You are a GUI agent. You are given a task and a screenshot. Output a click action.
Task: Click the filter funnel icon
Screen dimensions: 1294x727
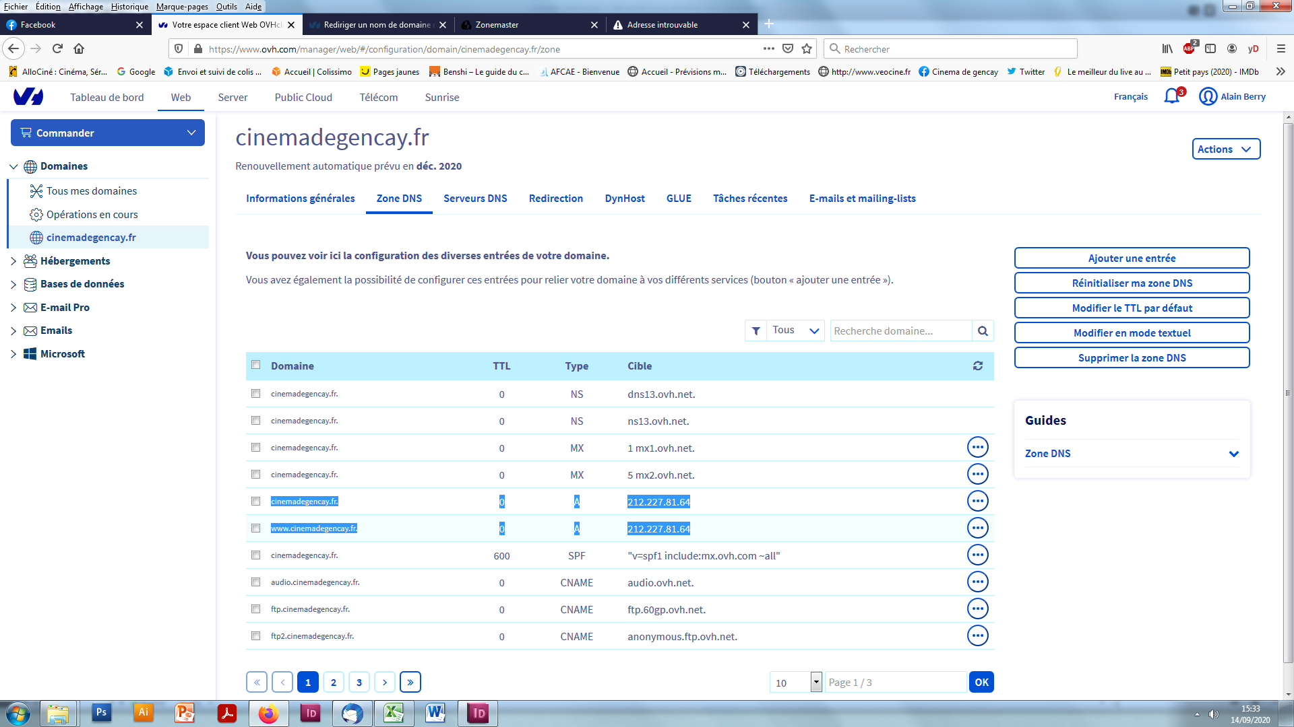click(756, 331)
